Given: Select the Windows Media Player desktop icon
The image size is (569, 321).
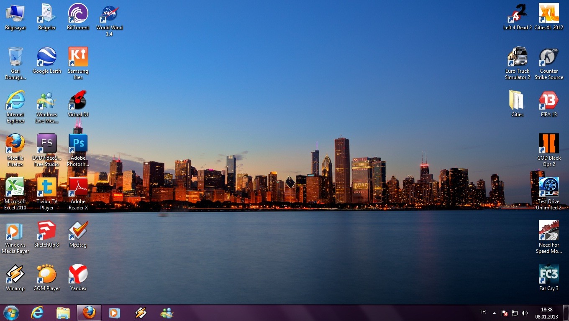Looking at the screenshot, I should click(15, 237).
